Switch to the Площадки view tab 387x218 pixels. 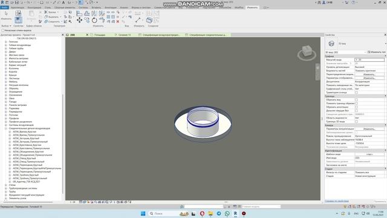coord(100,35)
